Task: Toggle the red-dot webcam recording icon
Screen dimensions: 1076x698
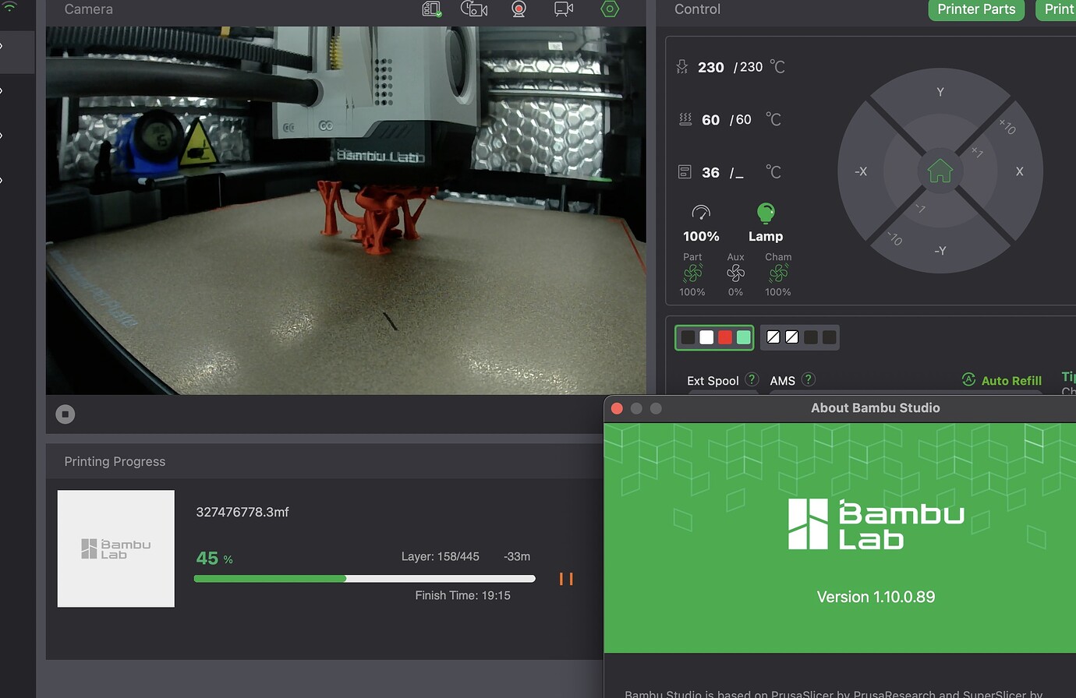Action: (519, 9)
